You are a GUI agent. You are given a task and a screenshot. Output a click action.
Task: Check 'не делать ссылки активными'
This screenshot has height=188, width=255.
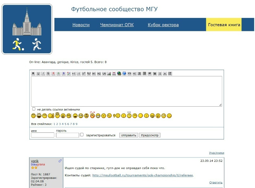pyautogui.click(x=34, y=109)
